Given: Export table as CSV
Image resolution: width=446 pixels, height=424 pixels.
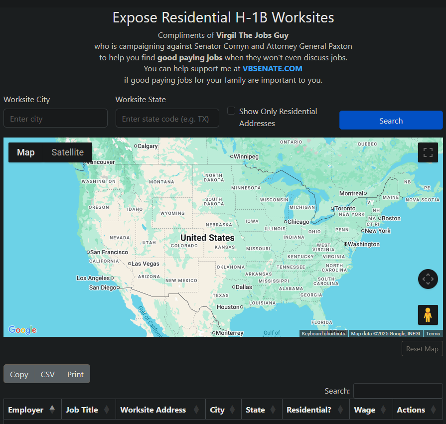Looking at the screenshot, I should click(x=47, y=374).
